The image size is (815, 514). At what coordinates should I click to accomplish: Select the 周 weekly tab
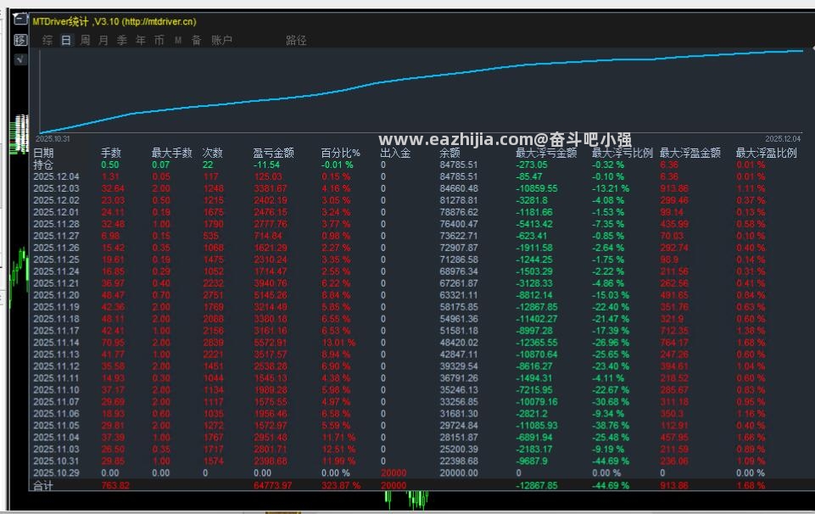pyautogui.click(x=85, y=41)
